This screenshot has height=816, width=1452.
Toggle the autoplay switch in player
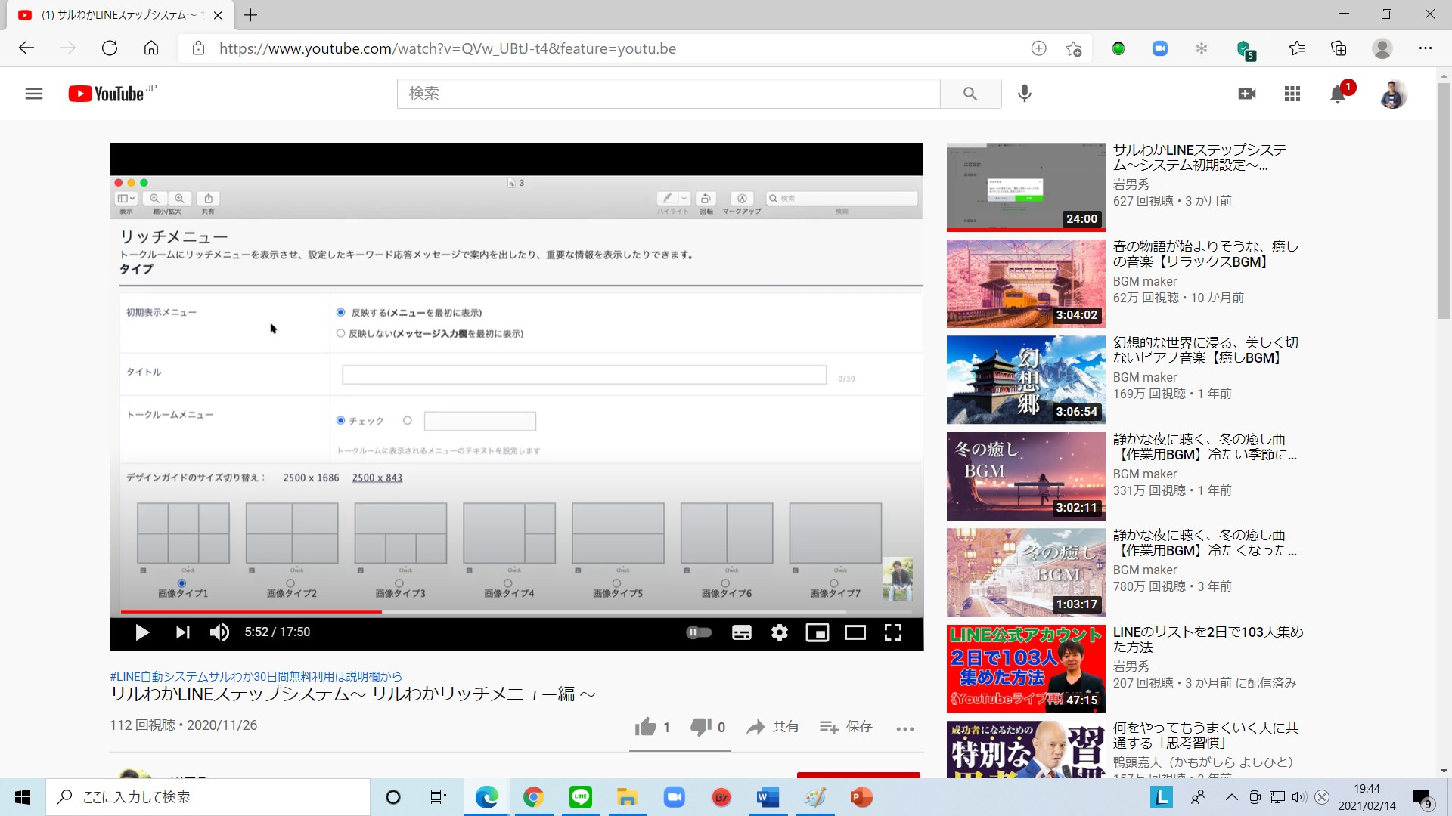pyautogui.click(x=699, y=632)
